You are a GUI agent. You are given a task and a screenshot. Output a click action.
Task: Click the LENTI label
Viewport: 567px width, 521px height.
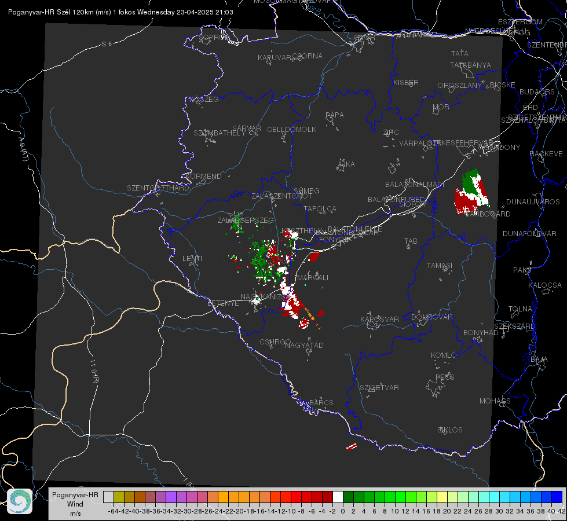(x=192, y=259)
